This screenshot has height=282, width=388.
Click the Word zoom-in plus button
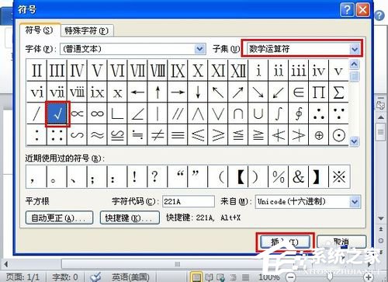(x=368, y=277)
